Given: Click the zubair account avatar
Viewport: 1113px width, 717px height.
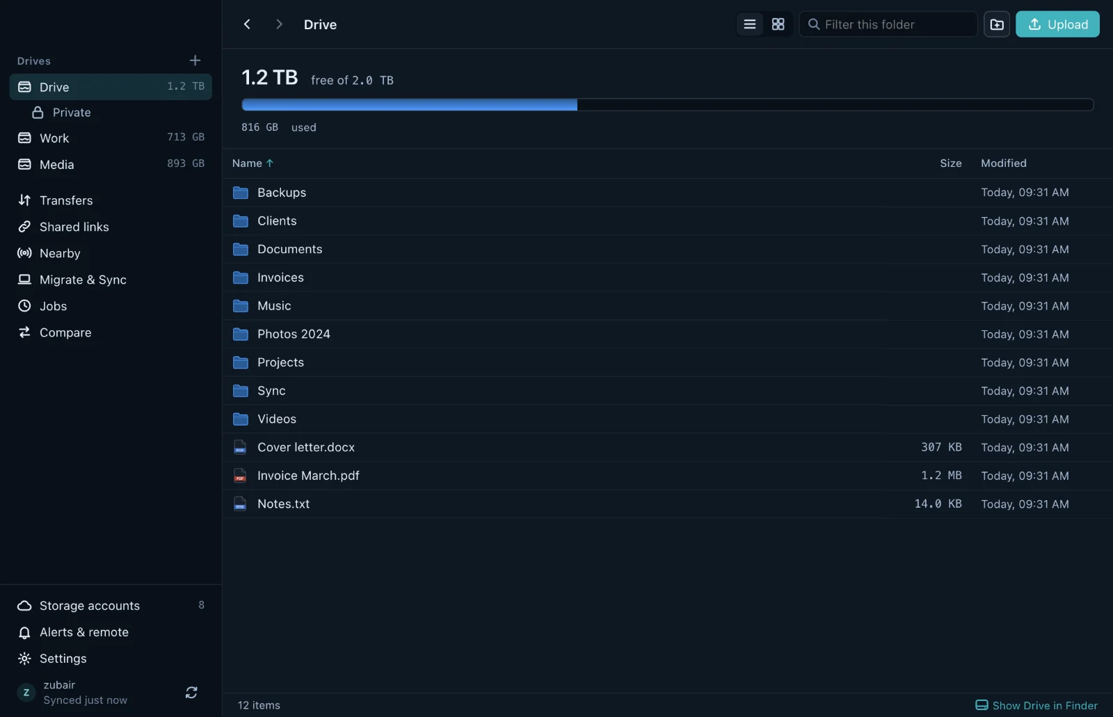Looking at the screenshot, I should click(26, 693).
